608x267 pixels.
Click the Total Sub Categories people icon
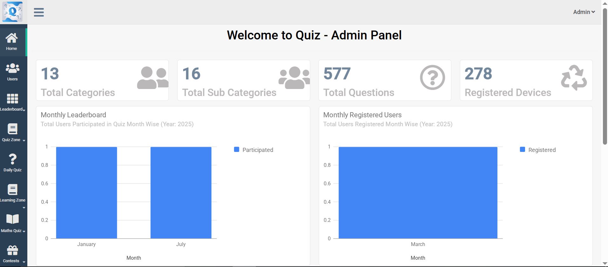click(x=294, y=78)
